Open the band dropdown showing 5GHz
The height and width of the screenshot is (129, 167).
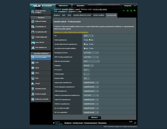(x=88, y=36)
